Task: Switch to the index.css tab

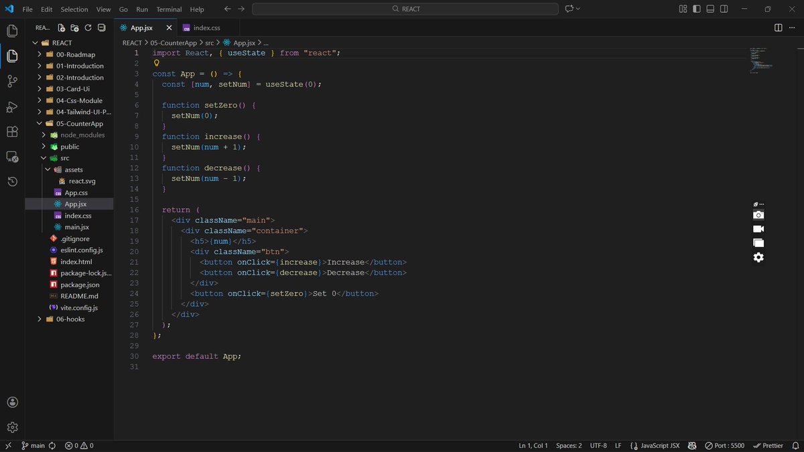Action: (206, 27)
